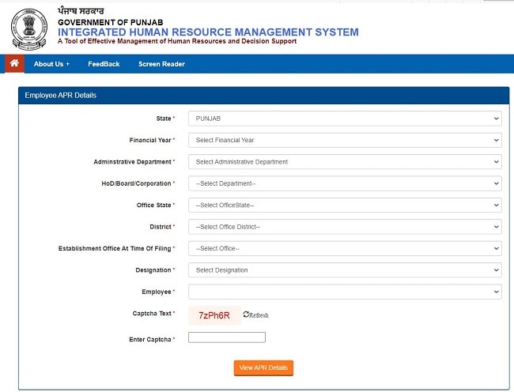The image size is (514, 392).
Task: Expand the Select Administrative Department dropdown
Action: (345, 162)
